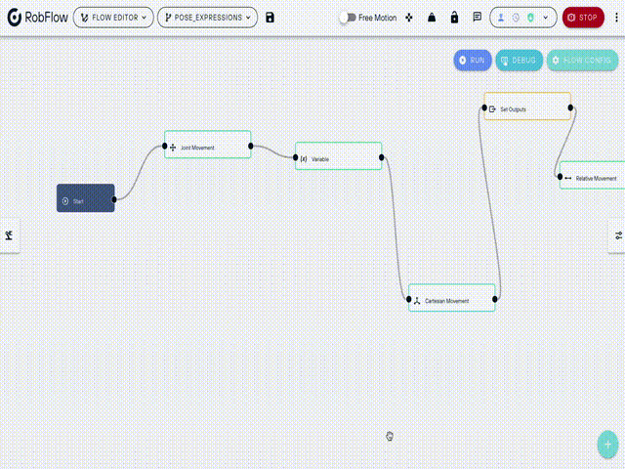Click the Set Outputs node icon
The width and height of the screenshot is (625, 469).
[492, 109]
